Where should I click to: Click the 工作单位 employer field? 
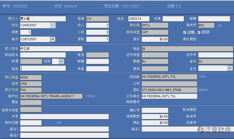pos(169,96)
